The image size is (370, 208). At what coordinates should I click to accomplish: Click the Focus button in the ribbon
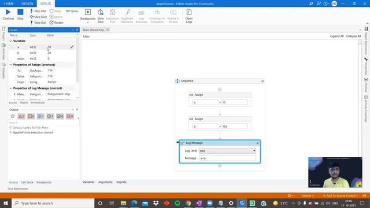click(x=72, y=11)
